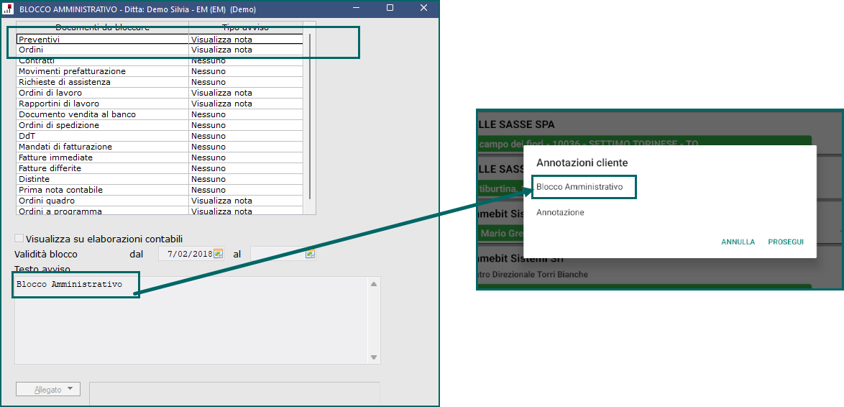Click the PROSEGUI button in dialog

coord(785,242)
